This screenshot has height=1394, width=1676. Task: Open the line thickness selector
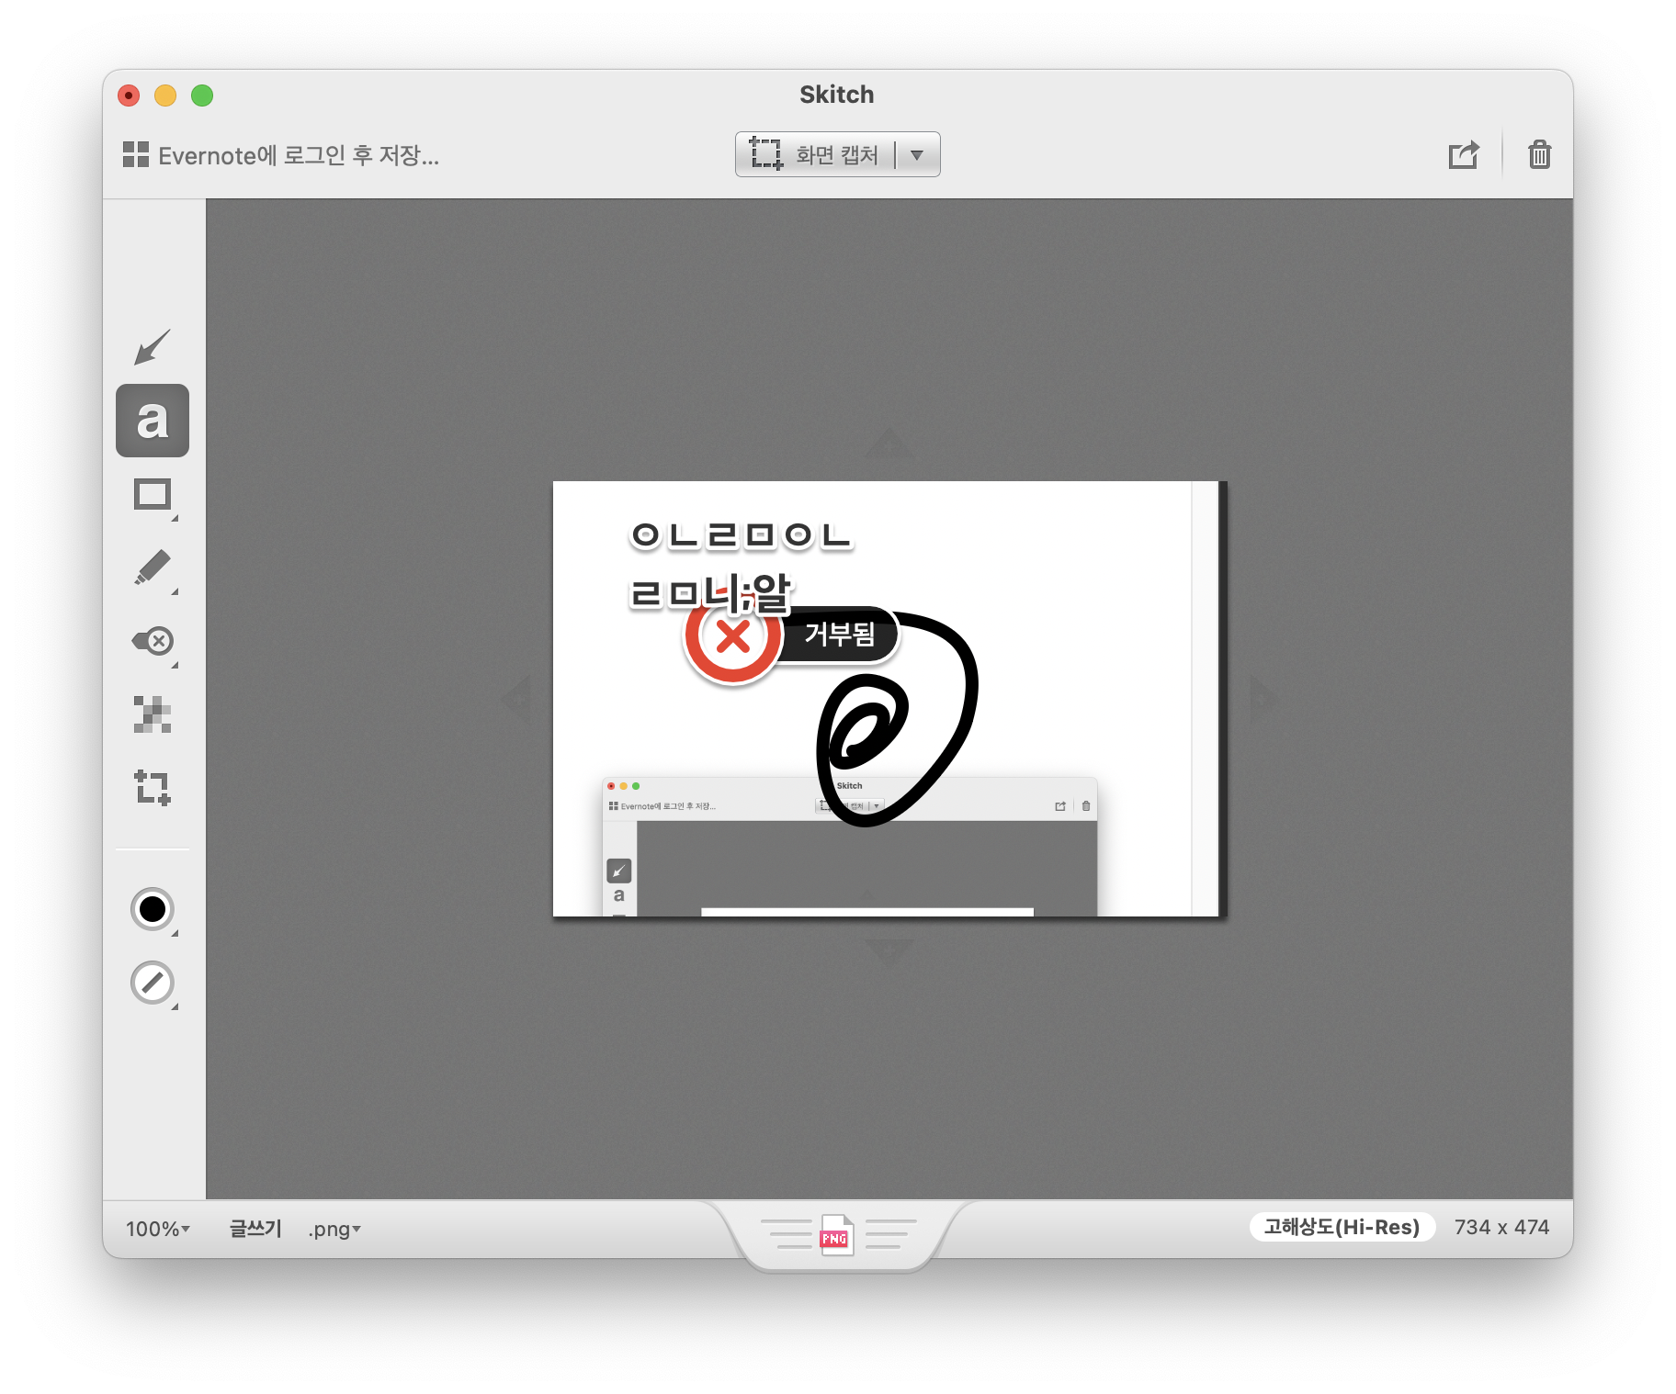[153, 983]
